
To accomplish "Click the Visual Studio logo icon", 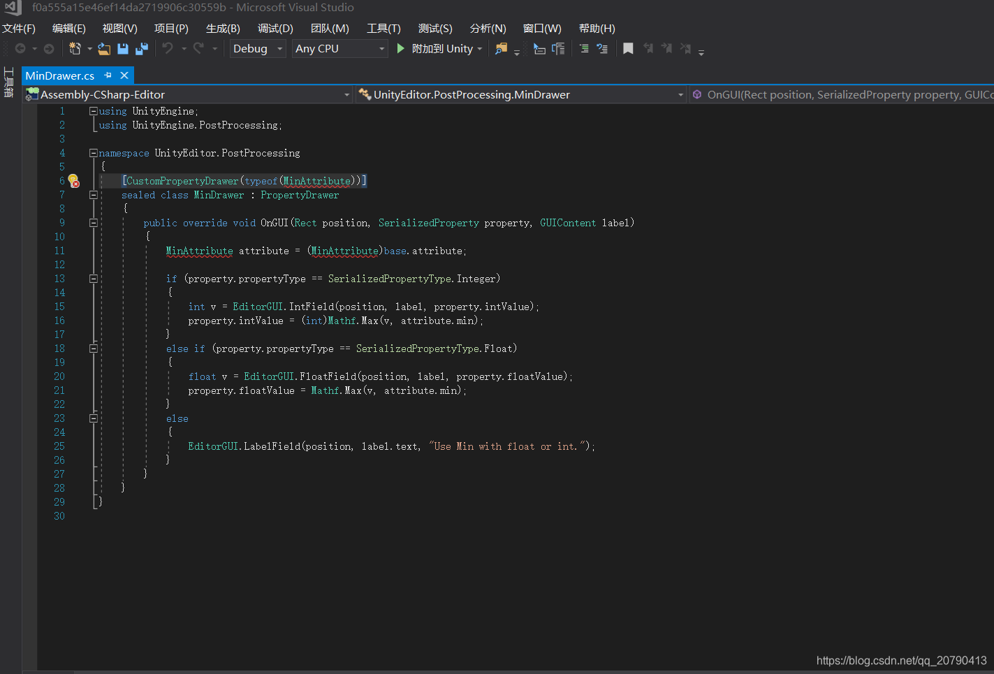I will click(13, 8).
